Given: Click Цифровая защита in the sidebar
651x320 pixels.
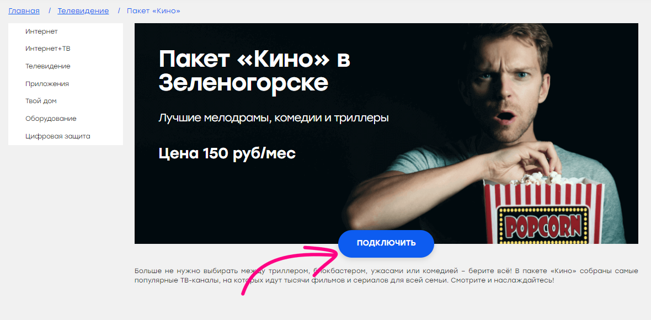Looking at the screenshot, I should click(x=58, y=136).
